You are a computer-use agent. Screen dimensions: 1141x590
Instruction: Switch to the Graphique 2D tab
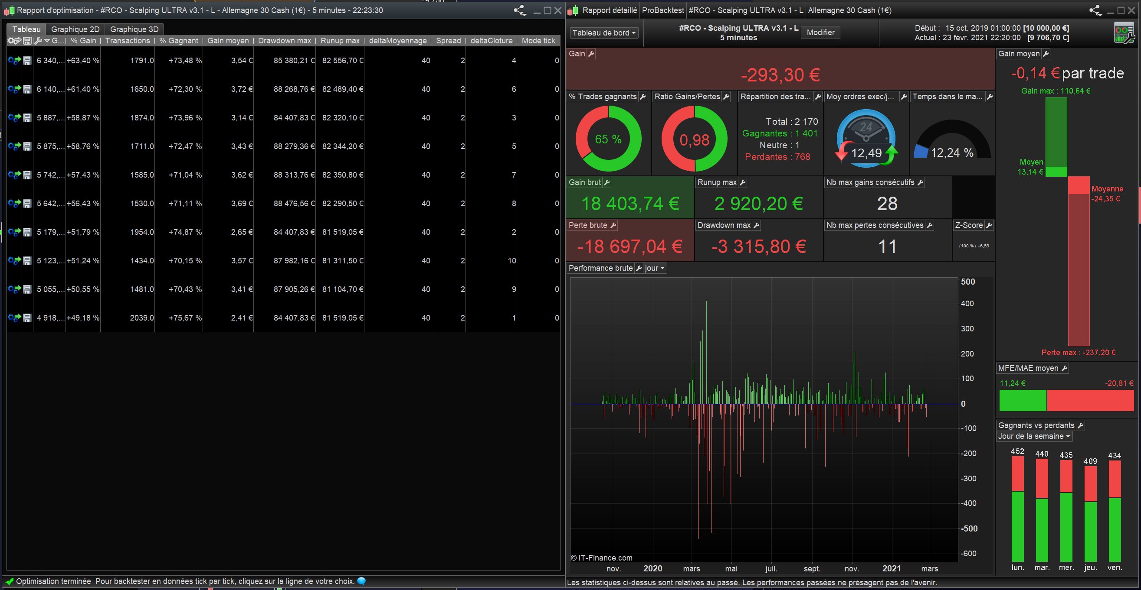[75, 29]
